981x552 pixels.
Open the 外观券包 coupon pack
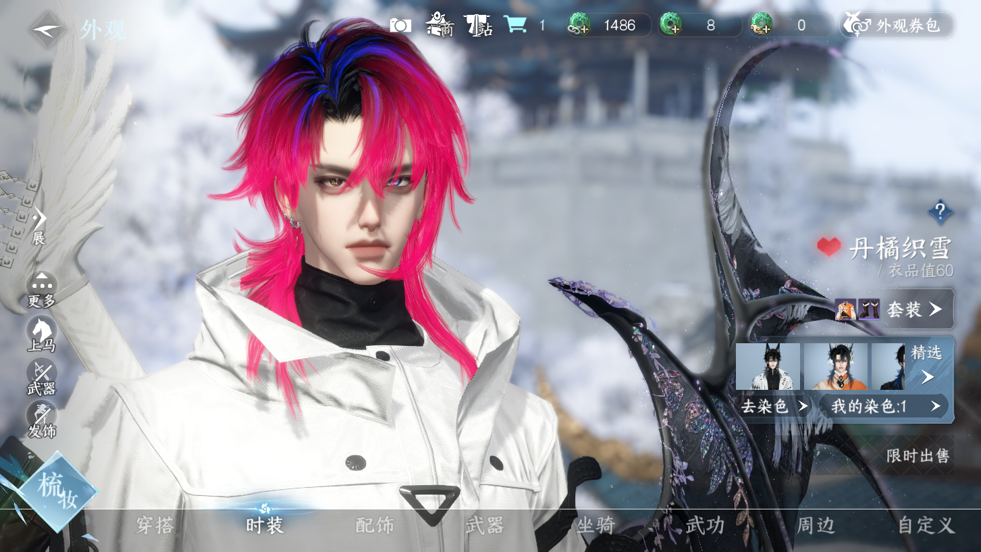897,26
